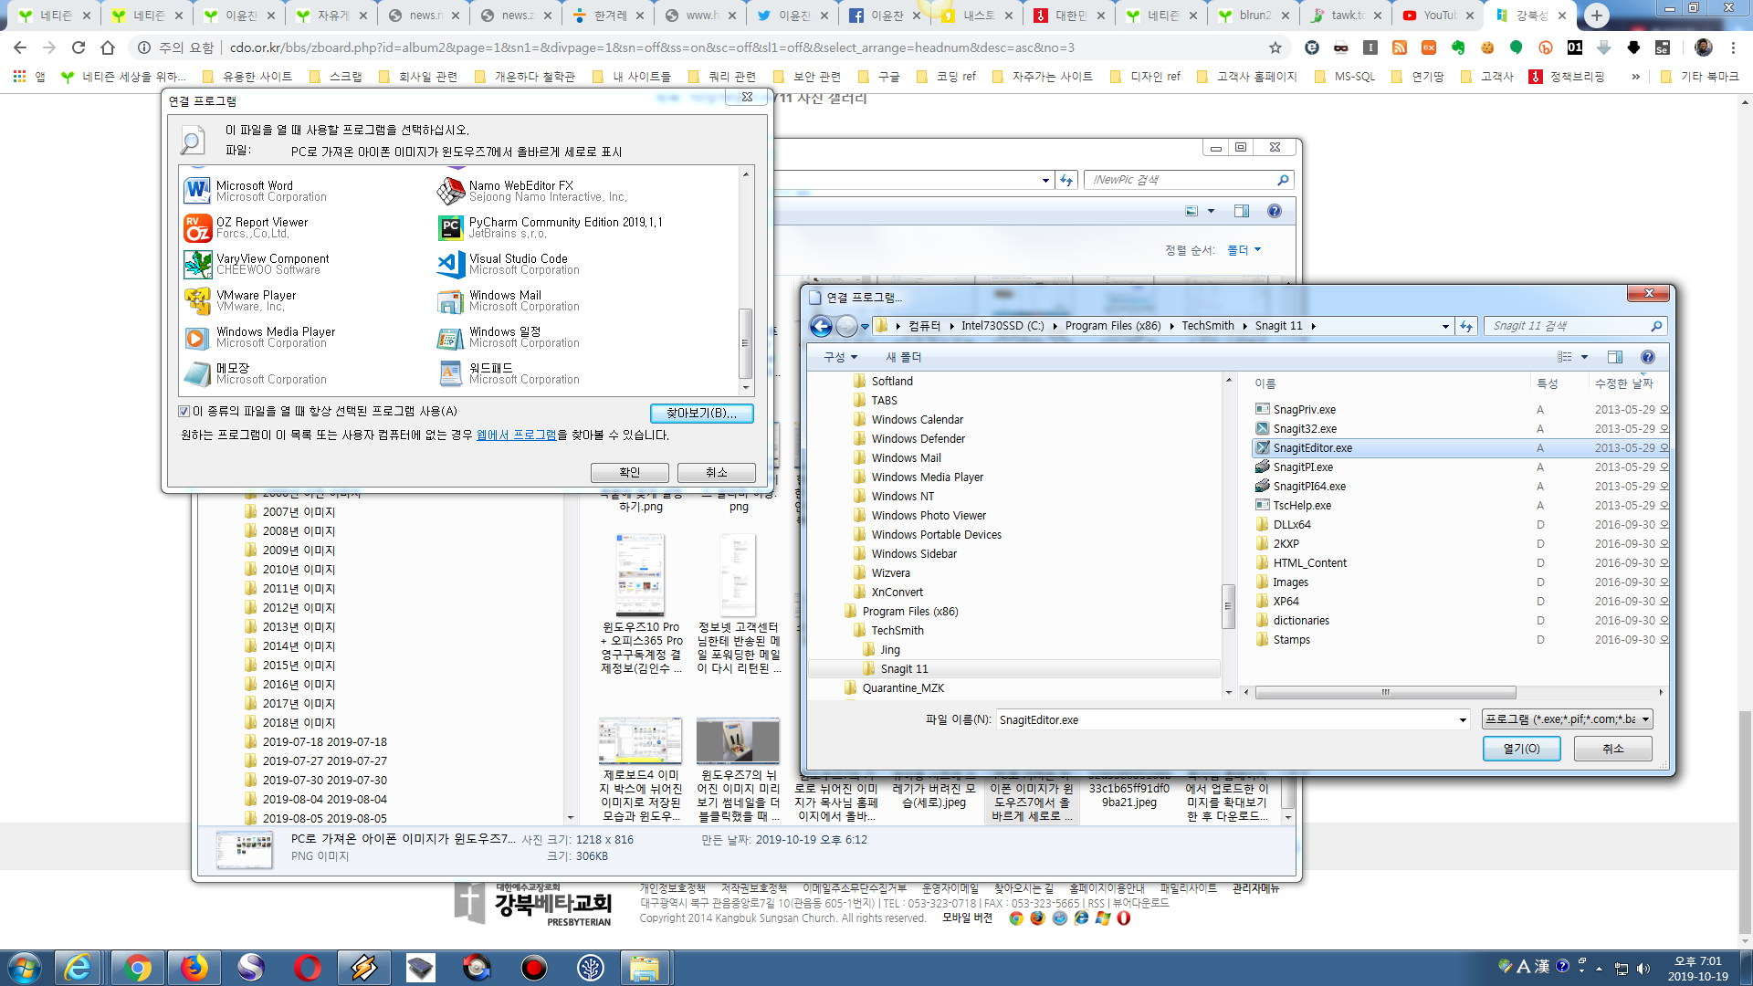Go back in the Snagit 11 file dialog

tap(821, 326)
